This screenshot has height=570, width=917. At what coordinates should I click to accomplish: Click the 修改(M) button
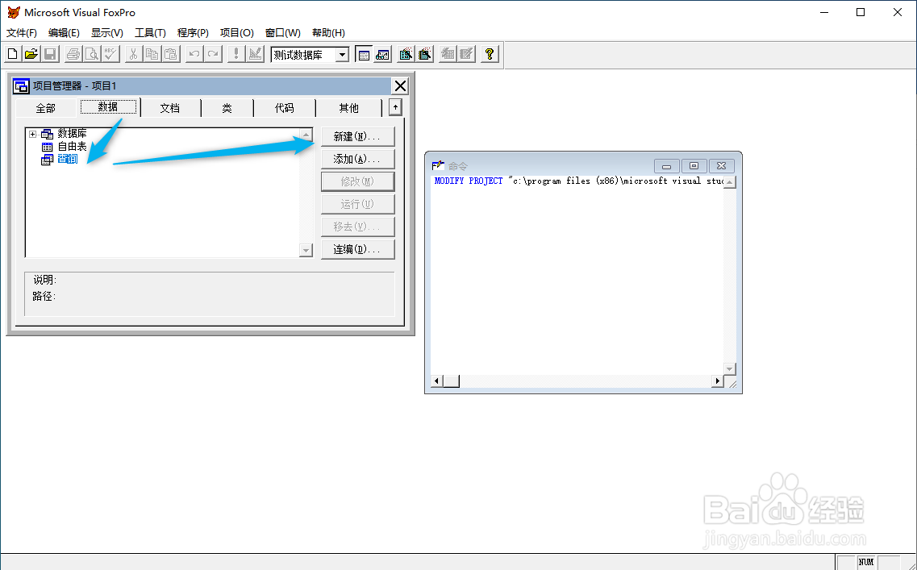[x=357, y=182]
